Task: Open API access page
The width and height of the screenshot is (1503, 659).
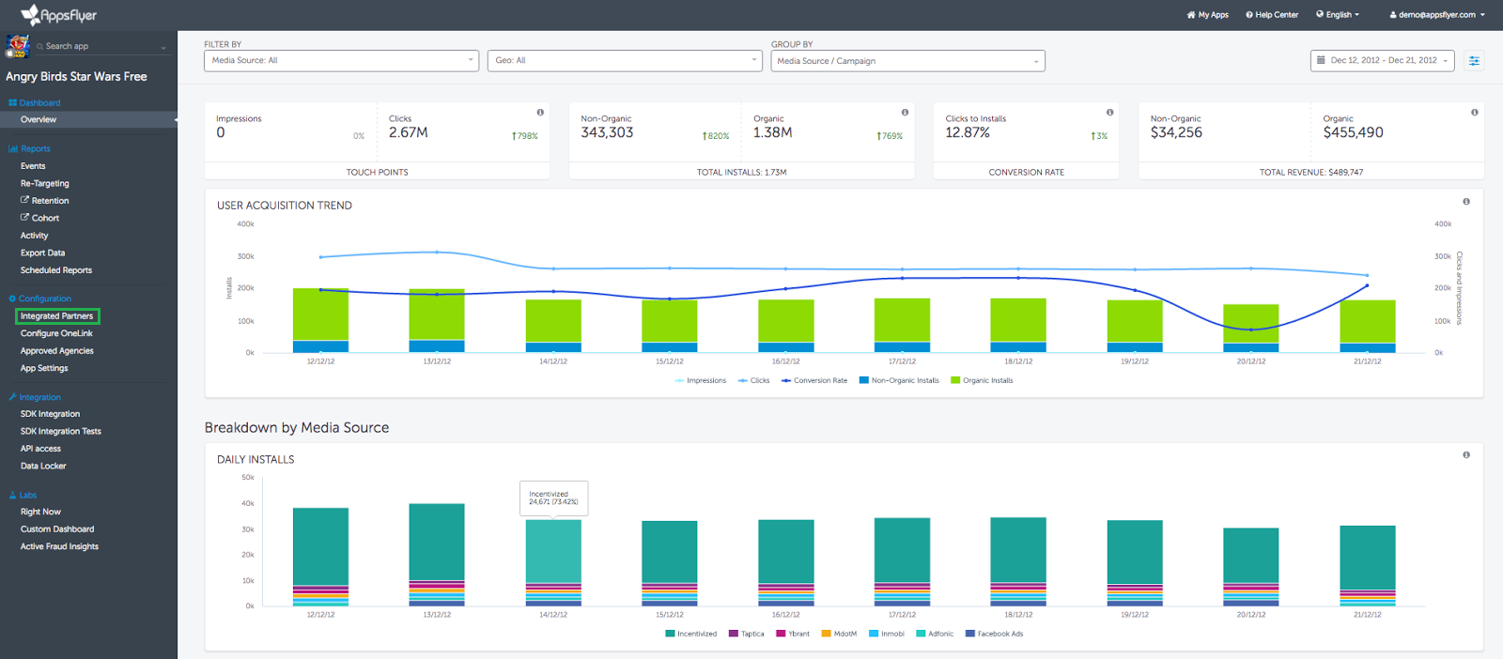Action: [40, 449]
